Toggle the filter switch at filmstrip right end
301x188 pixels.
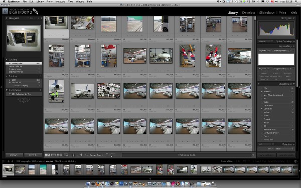[x=295, y=161]
